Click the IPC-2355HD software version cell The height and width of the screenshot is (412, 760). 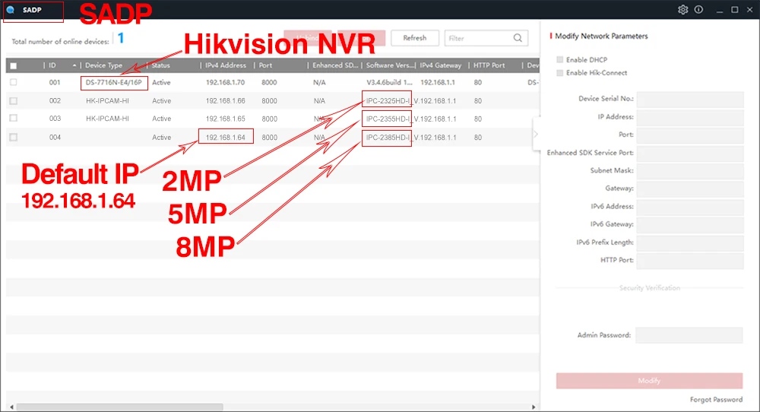tap(388, 119)
